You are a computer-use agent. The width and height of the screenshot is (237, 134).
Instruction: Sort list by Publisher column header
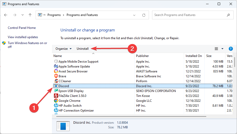pos(143,56)
